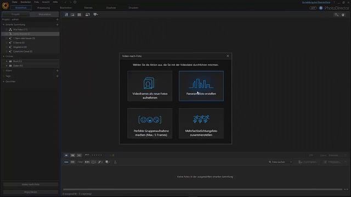Expand the second folder under Ordner
The width and height of the screenshot is (351, 197).
pos(7,66)
